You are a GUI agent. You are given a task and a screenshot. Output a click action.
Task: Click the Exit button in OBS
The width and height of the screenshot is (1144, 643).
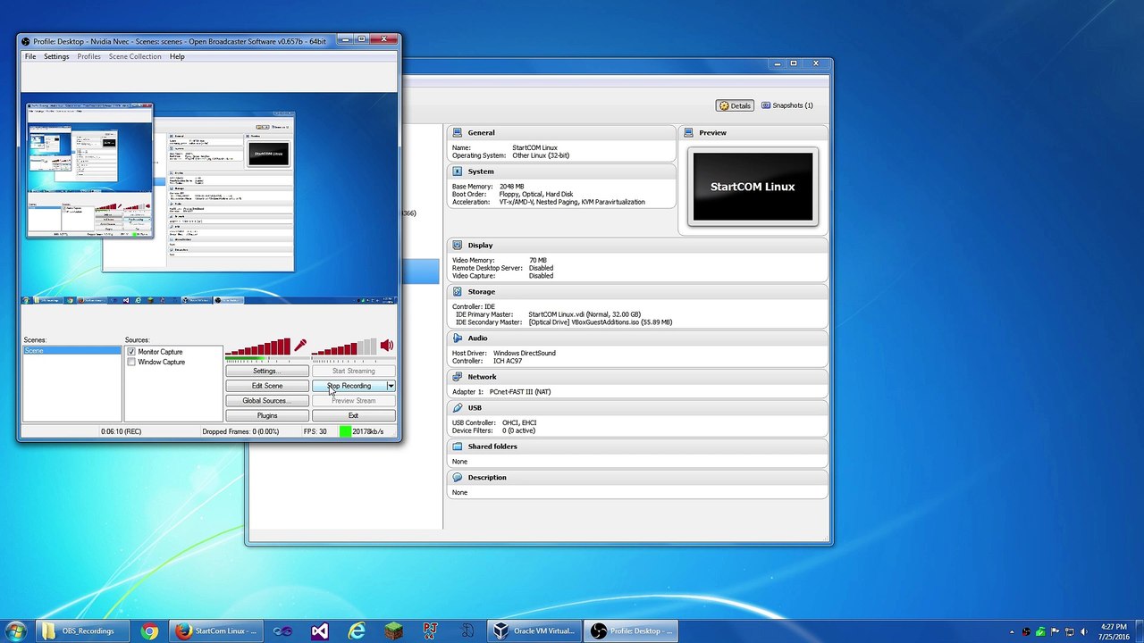(x=353, y=415)
